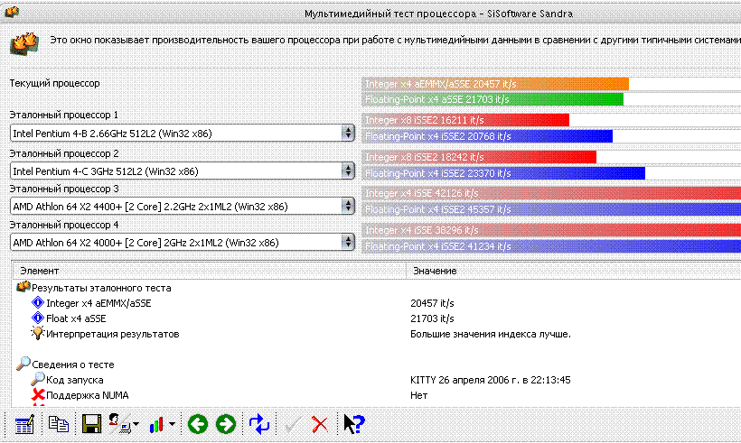Viewport: 741px width, 443px height.
Task: Click the blue Floating-Point x4 iSSE2 45357 bar
Action: [x=551, y=209]
